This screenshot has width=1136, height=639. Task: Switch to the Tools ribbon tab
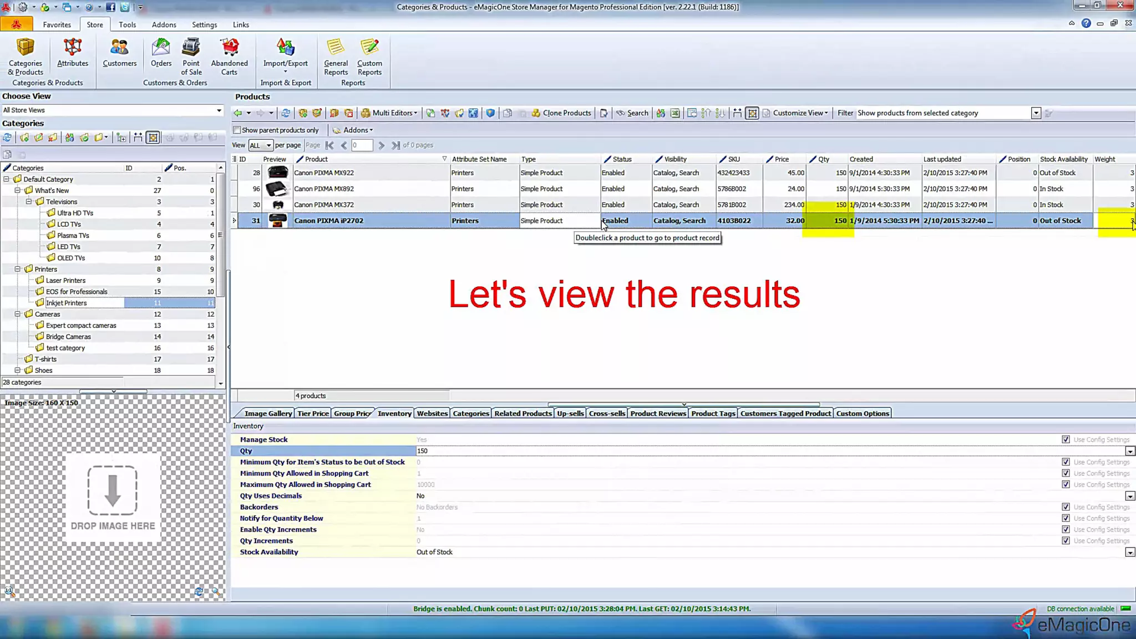(127, 24)
